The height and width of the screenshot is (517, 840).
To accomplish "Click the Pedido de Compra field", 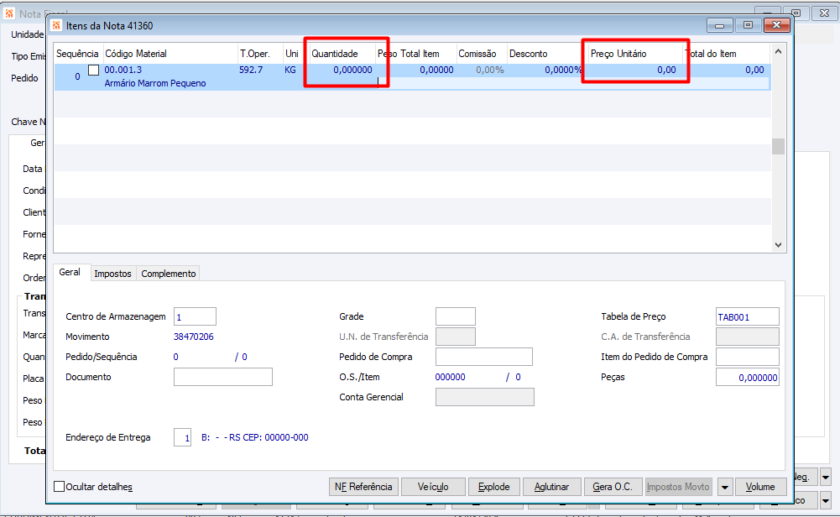I will pyautogui.click(x=483, y=357).
